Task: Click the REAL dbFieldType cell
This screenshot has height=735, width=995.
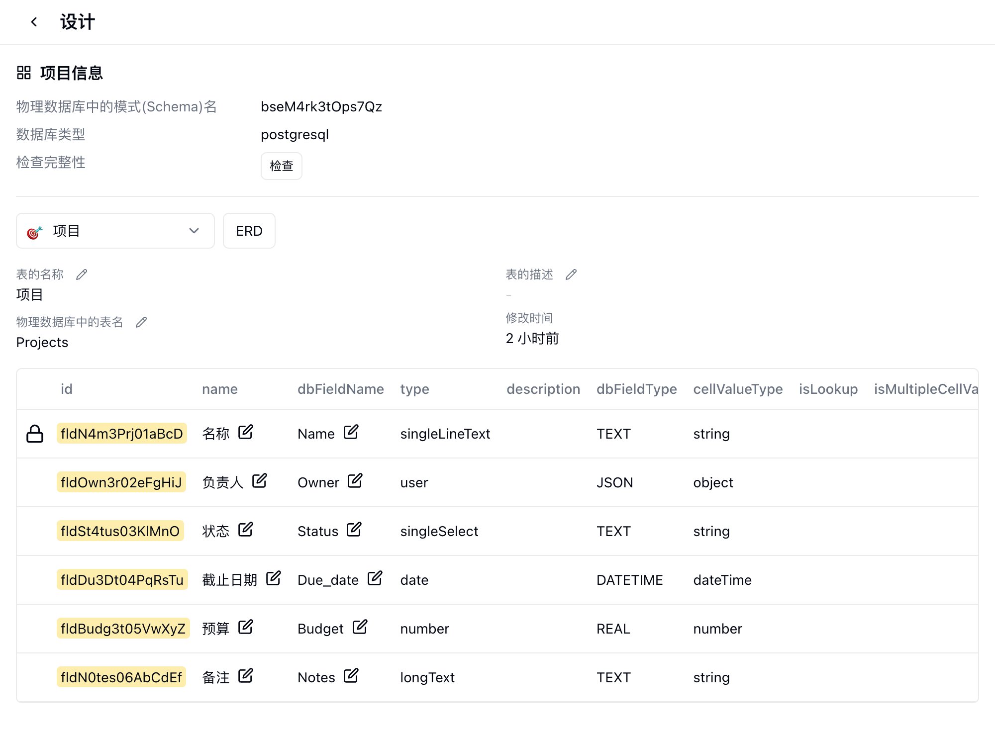Action: [613, 629]
